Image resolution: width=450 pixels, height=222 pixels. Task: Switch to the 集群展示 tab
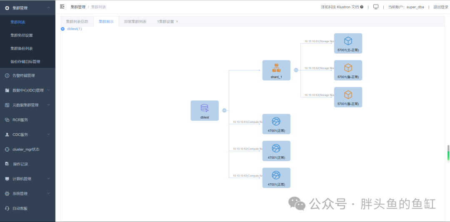tap(106, 22)
